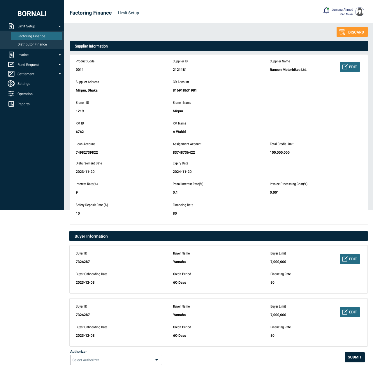
Task: Click RM ID value 6762
Action: (x=80, y=132)
